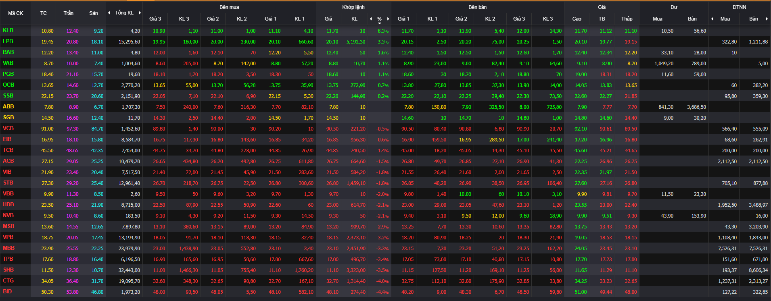This screenshot has width=771, height=301.
Task: Select the SGB ticker
Action: [8, 117]
